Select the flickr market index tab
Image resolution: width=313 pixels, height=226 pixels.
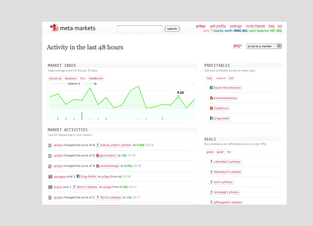coord(83,78)
